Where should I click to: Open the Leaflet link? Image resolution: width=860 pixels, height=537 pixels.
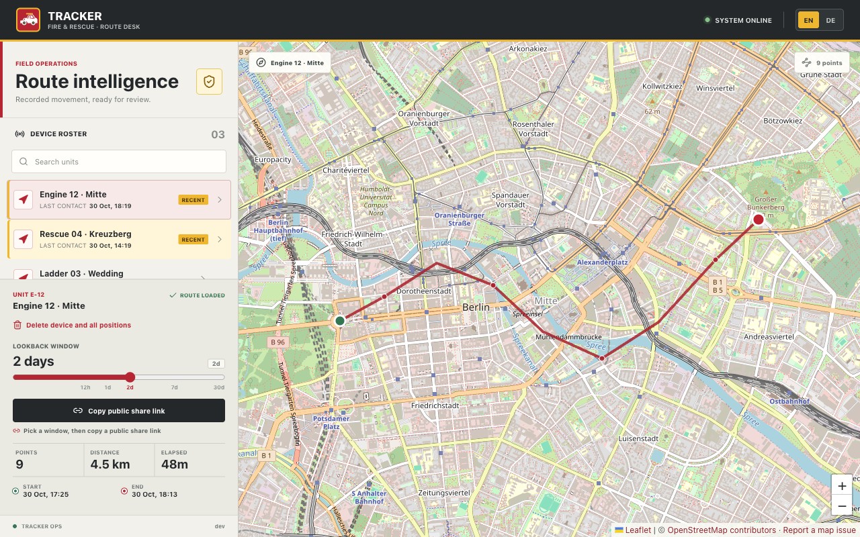[x=633, y=530]
